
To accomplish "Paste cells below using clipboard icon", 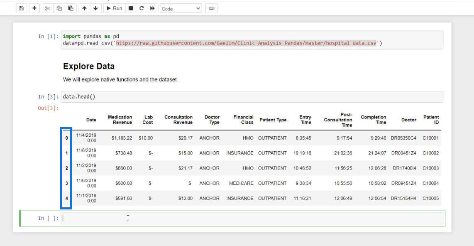I will [x=71, y=8].
